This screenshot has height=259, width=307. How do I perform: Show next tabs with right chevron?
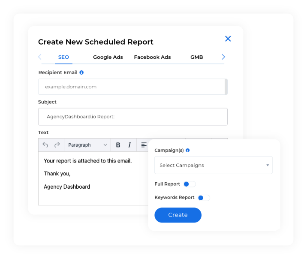(223, 57)
